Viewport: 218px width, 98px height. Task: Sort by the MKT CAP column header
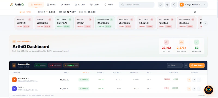coord(135,73)
